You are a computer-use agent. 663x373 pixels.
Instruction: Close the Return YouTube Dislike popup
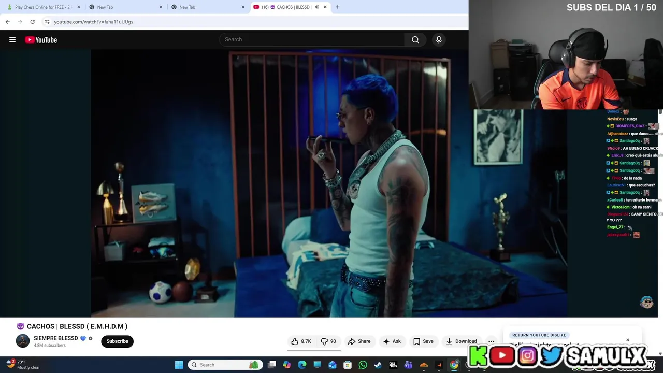click(x=628, y=340)
